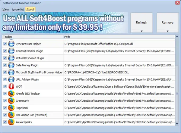Uncheck the Grammarly checkbox
Screen dimensions: 181x133
click(5, 101)
